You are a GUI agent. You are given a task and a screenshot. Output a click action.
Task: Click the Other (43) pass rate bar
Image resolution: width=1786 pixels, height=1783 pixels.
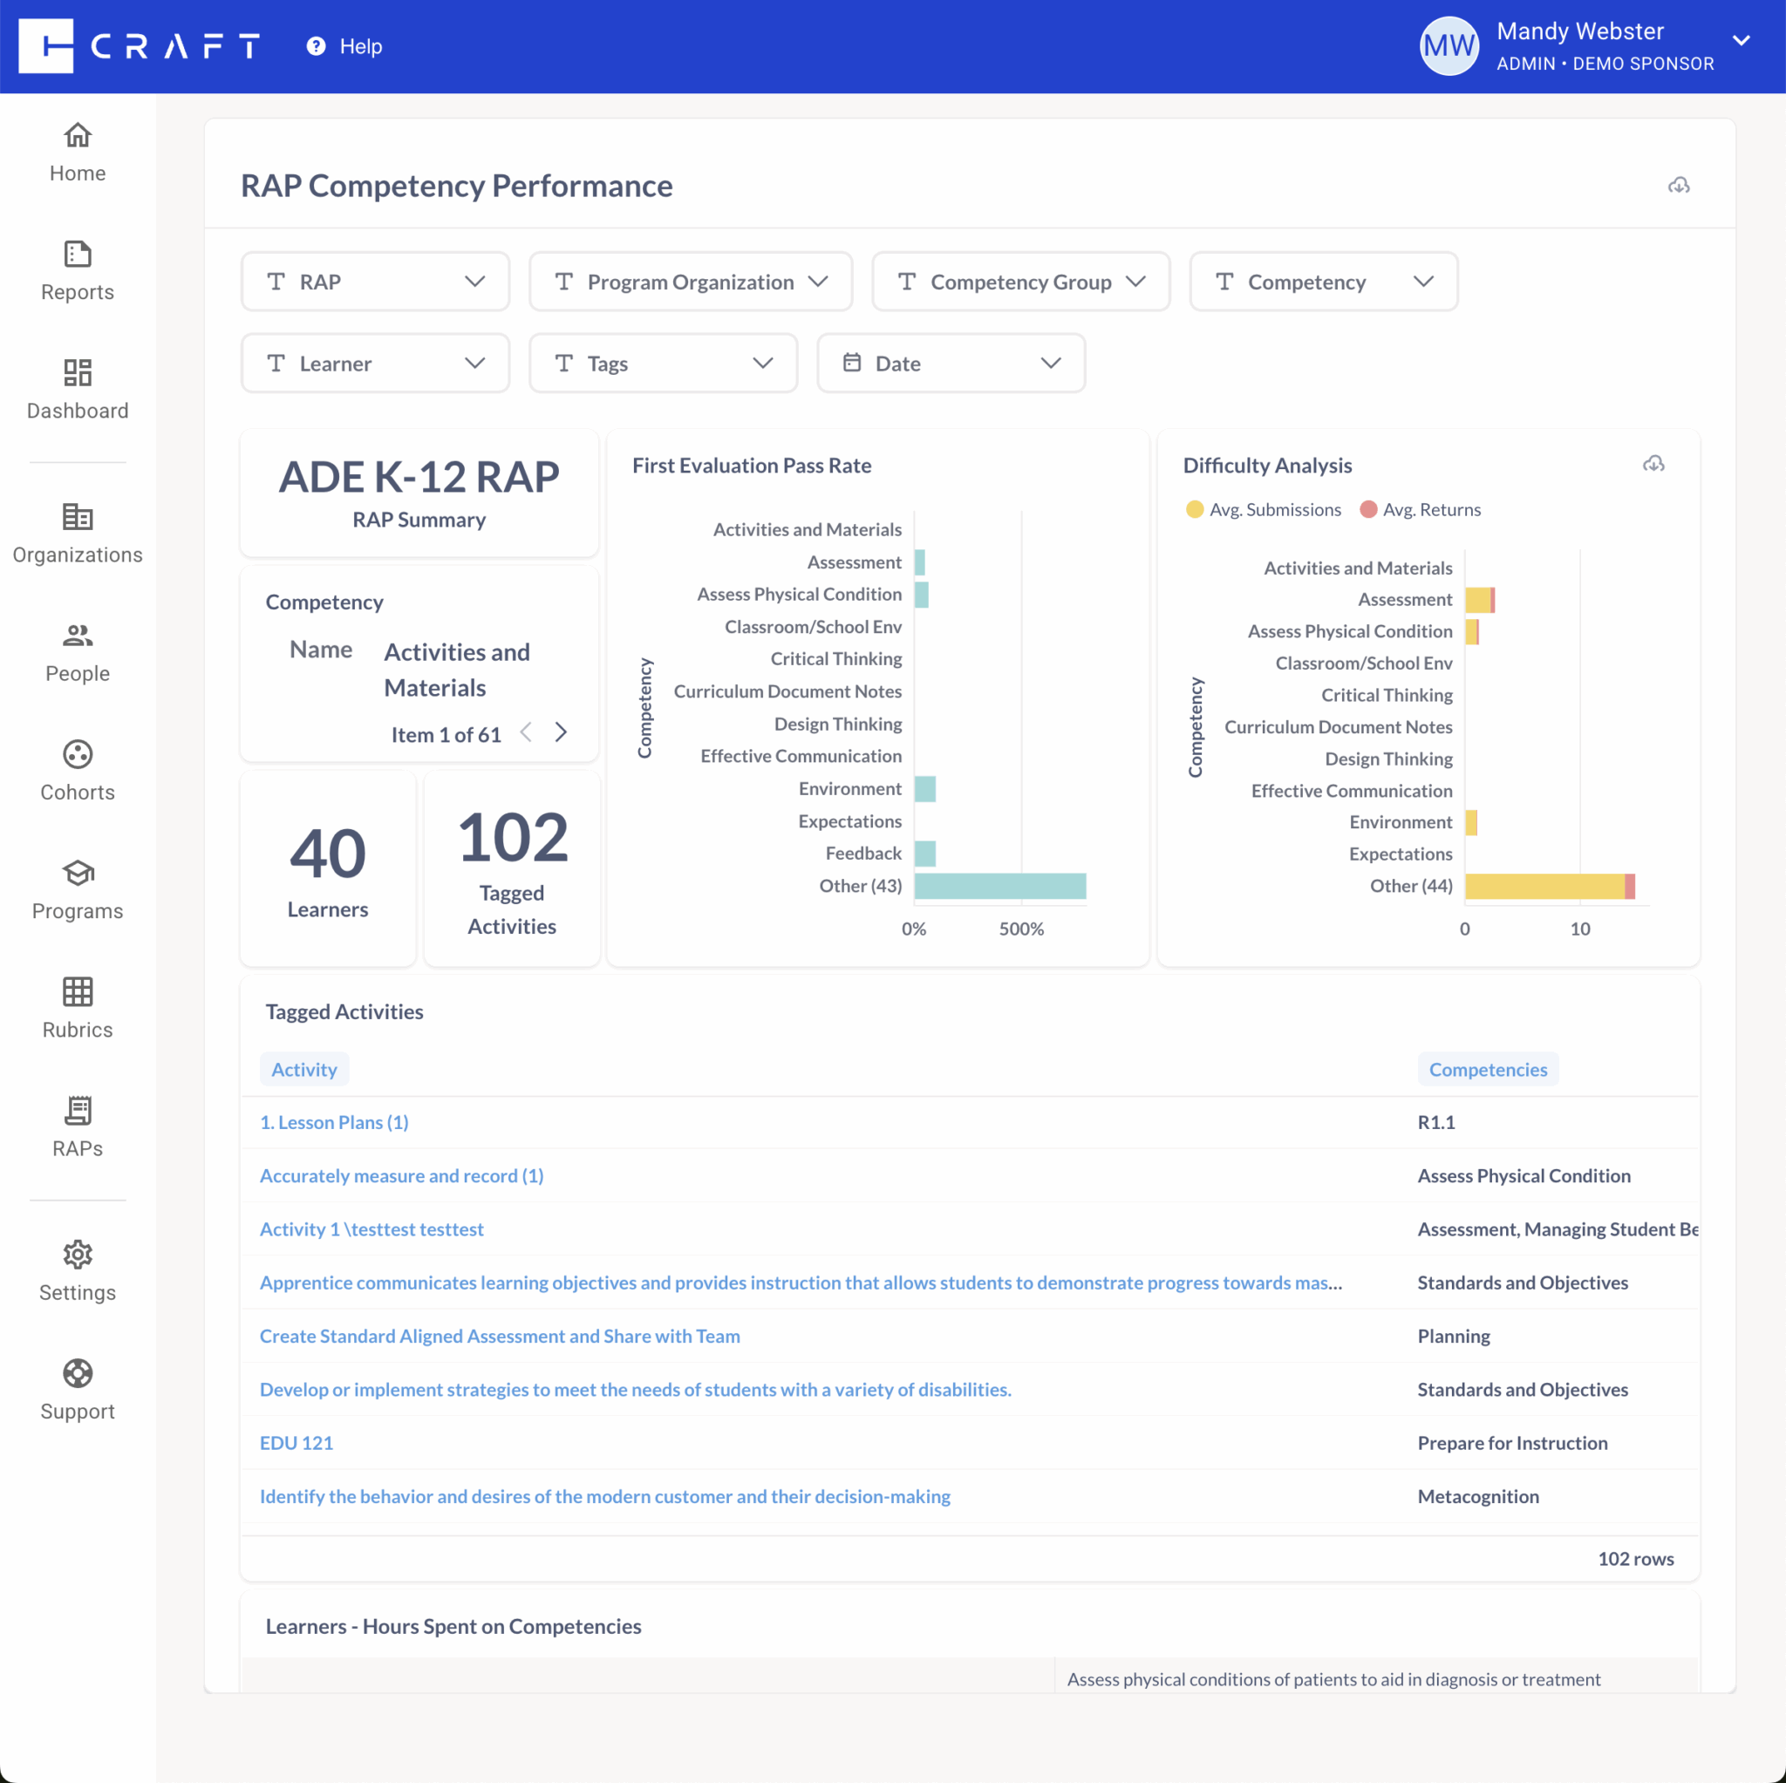[x=999, y=887]
